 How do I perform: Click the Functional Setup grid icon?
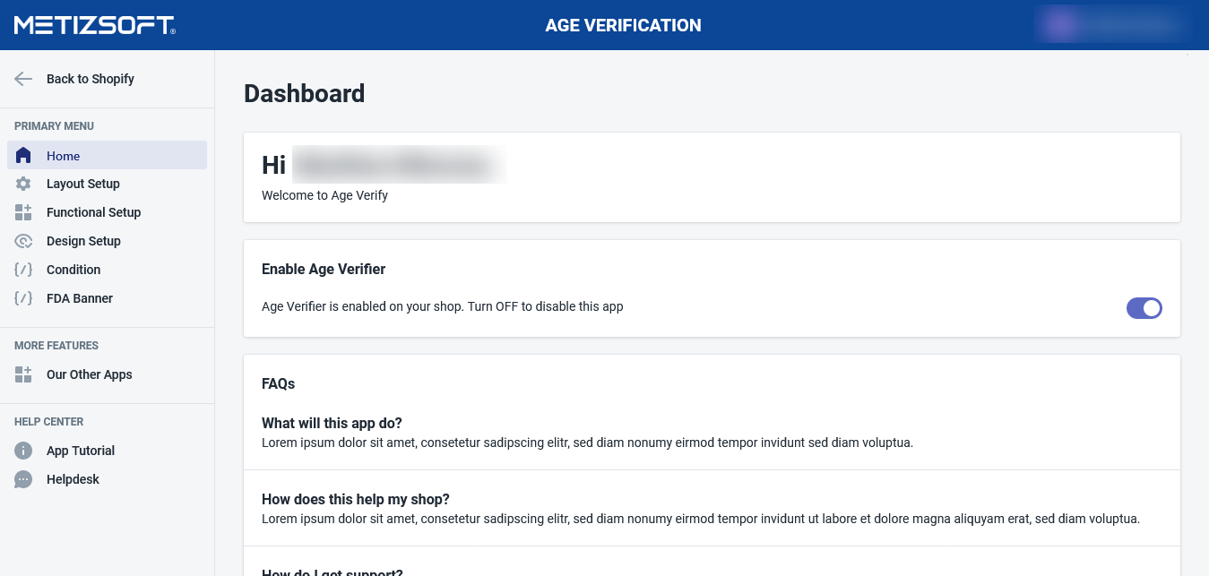pyautogui.click(x=23, y=212)
